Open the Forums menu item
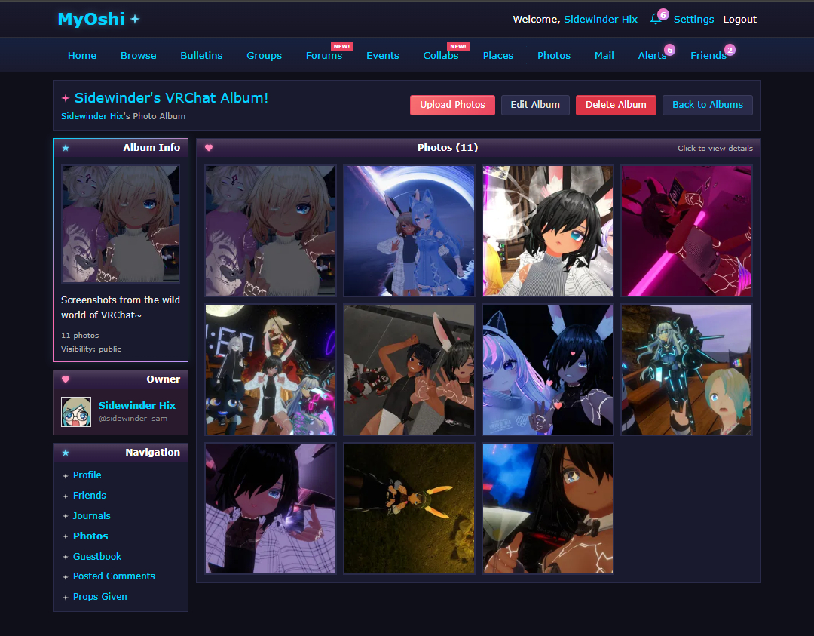The height and width of the screenshot is (636, 814). tap(324, 55)
